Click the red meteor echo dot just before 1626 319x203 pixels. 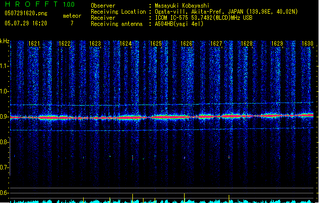click(185, 158)
